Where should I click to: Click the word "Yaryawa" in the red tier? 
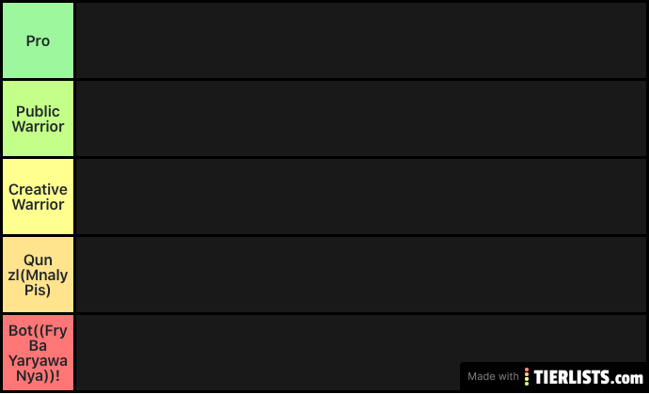coord(38,361)
